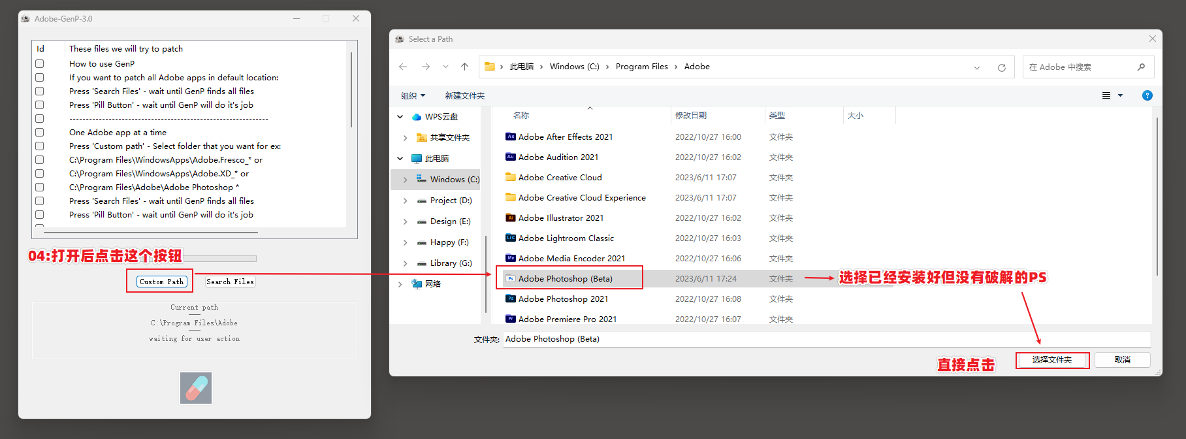Check the 'How to use GenP' checkbox
This screenshot has width=1186, height=439.
coord(40,64)
